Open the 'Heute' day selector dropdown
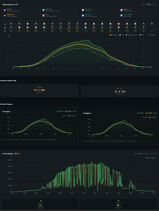The image size is (159, 211). (149, 5)
